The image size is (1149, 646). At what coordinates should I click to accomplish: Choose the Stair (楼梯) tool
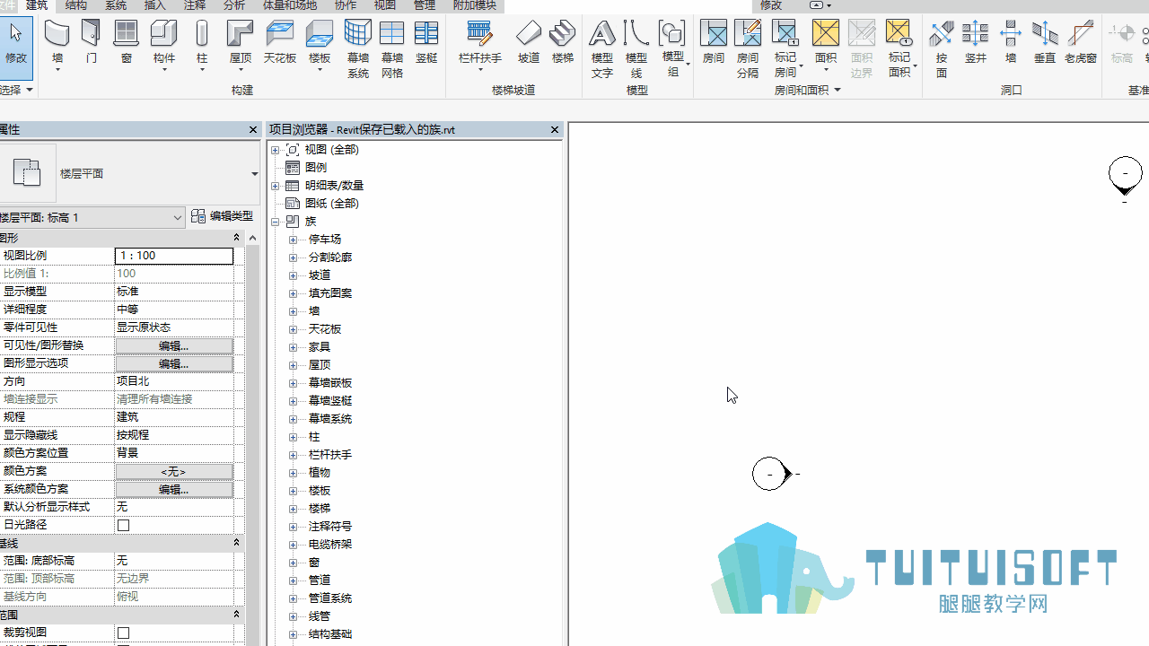[x=563, y=43]
